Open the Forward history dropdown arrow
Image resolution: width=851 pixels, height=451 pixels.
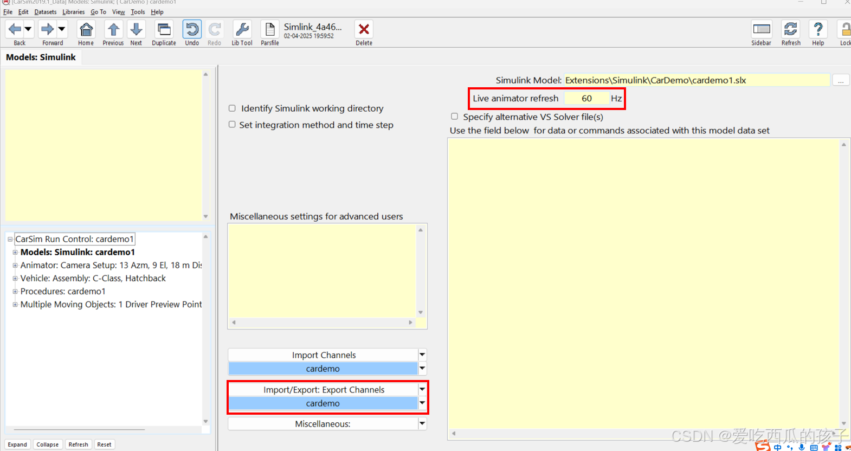[x=62, y=29]
